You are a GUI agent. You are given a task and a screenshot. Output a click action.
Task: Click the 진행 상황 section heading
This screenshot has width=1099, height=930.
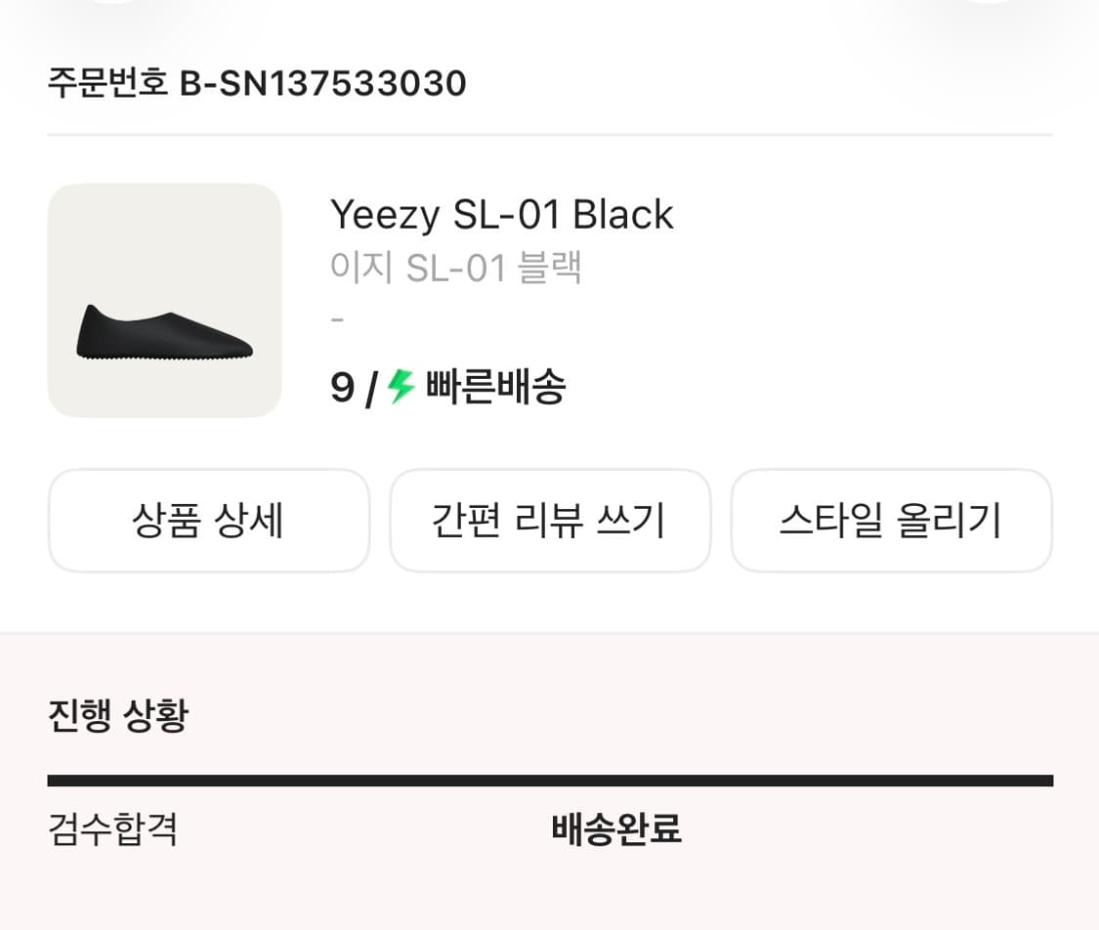(117, 716)
